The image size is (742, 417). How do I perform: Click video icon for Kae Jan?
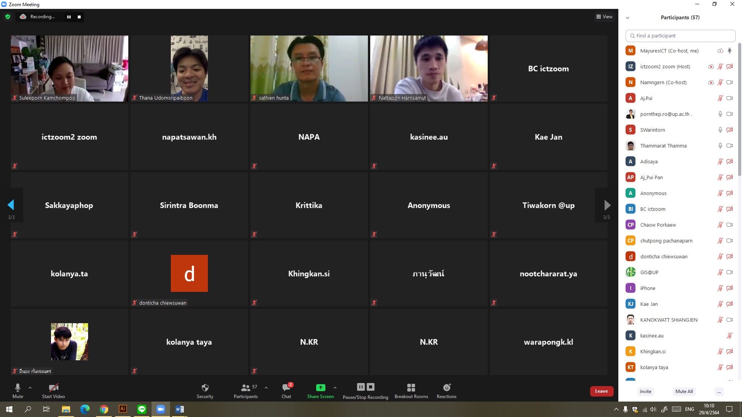[x=730, y=304]
